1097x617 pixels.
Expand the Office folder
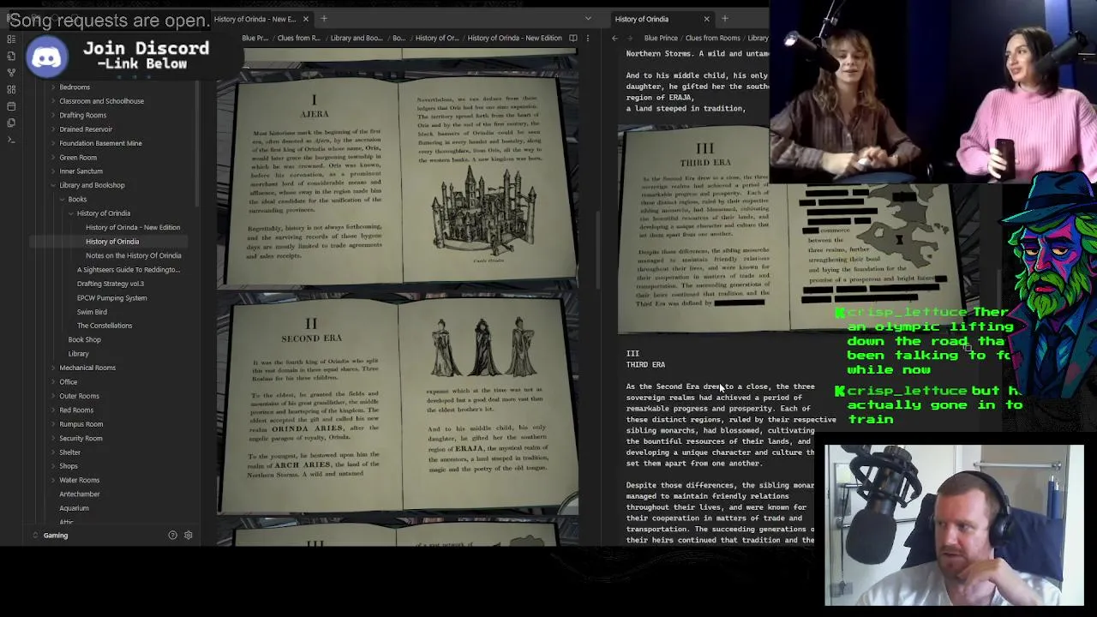click(53, 382)
